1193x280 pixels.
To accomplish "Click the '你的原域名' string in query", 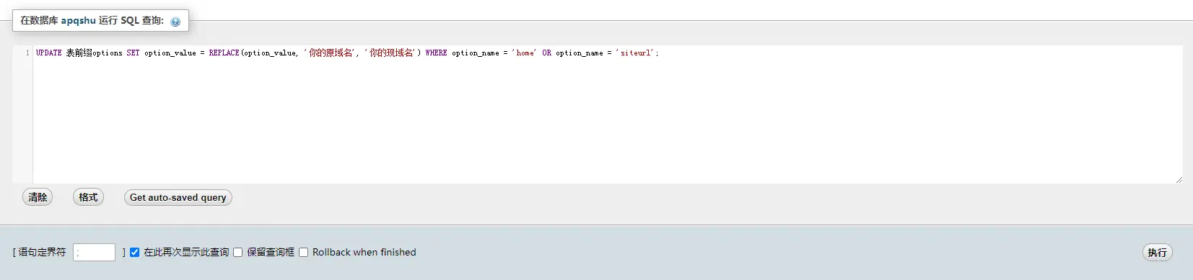I will [x=331, y=53].
